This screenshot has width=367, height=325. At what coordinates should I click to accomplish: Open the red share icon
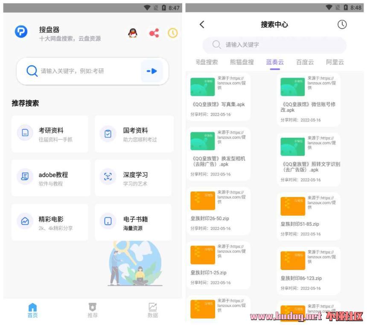point(154,33)
